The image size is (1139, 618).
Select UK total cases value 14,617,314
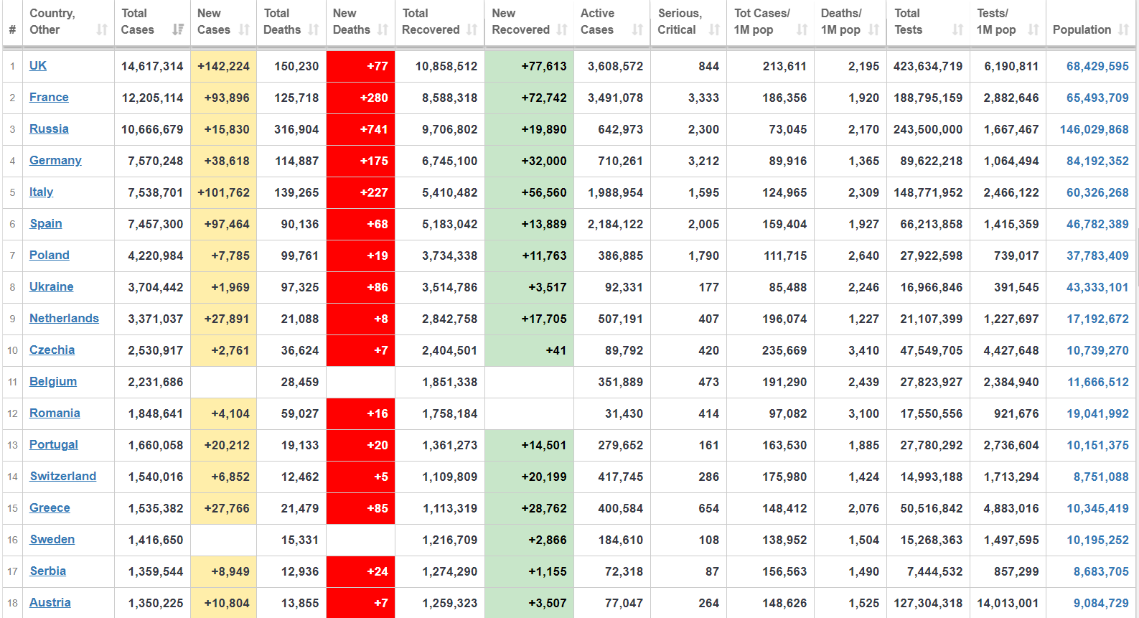point(152,66)
